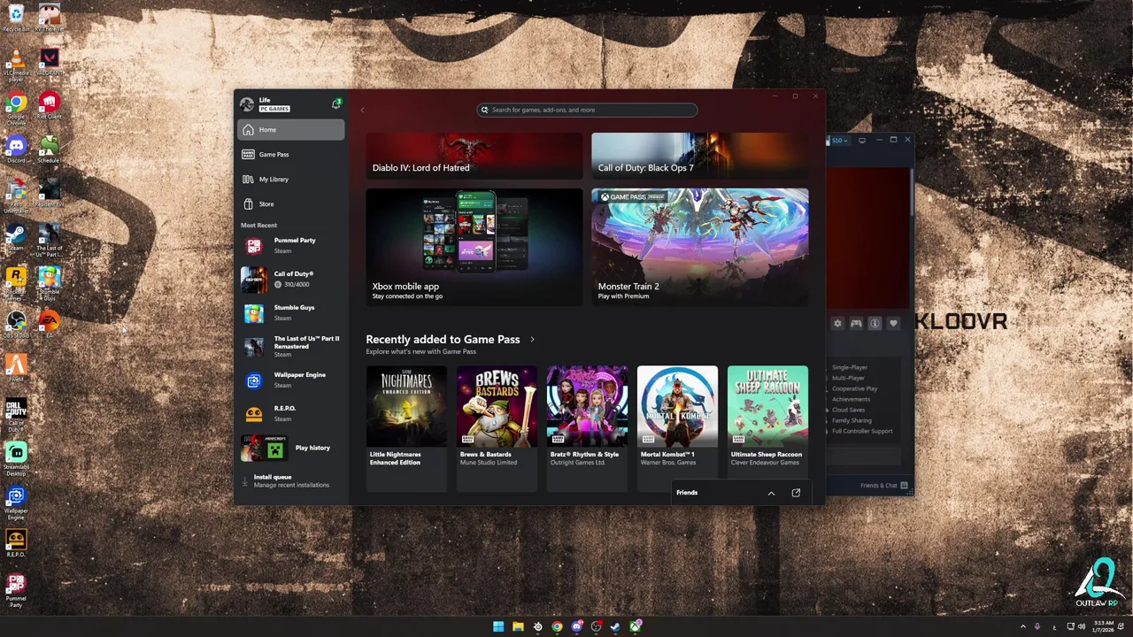Open Windows Start button on taskbar

(498, 626)
